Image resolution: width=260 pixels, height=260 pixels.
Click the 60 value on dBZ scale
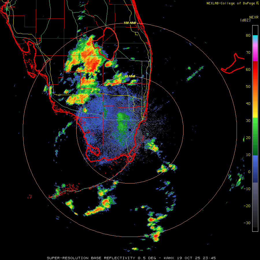click(248, 70)
